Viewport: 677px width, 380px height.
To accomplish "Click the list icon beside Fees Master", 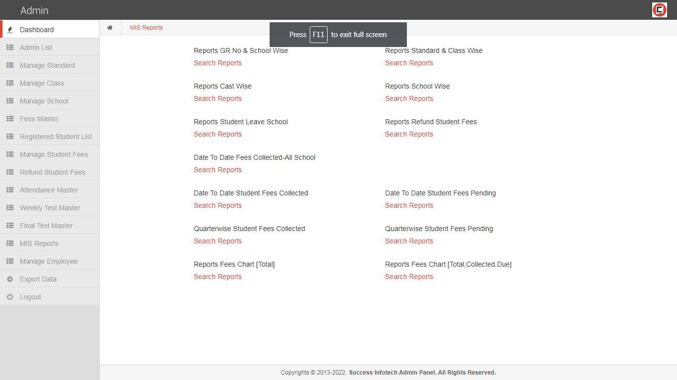I will pyautogui.click(x=10, y=119).
